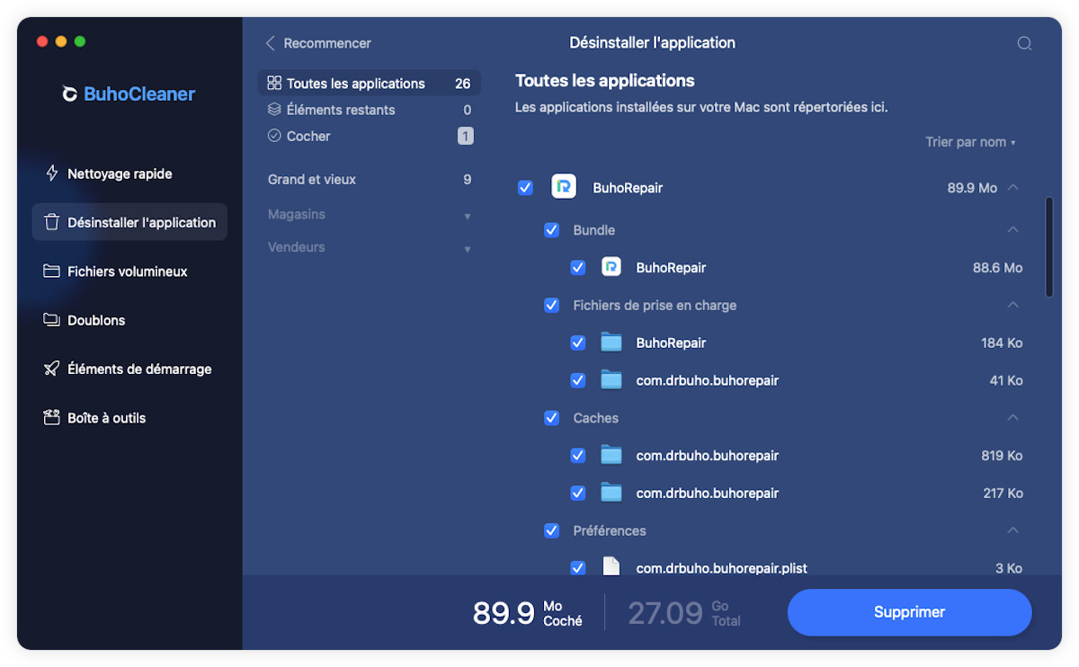This screenshot has width=1079, height=667.
Task: Select Éléments restants filter
Action: (x=369, y=110)
